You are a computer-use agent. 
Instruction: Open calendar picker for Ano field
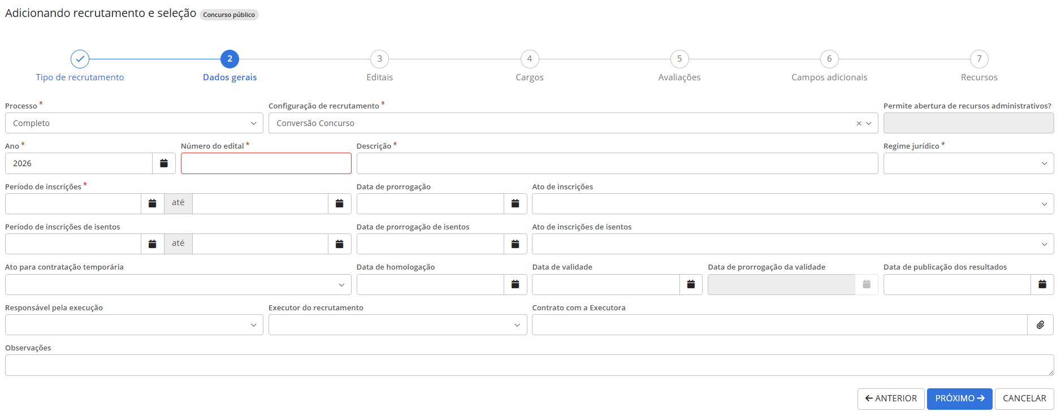(x=164, y=163)
